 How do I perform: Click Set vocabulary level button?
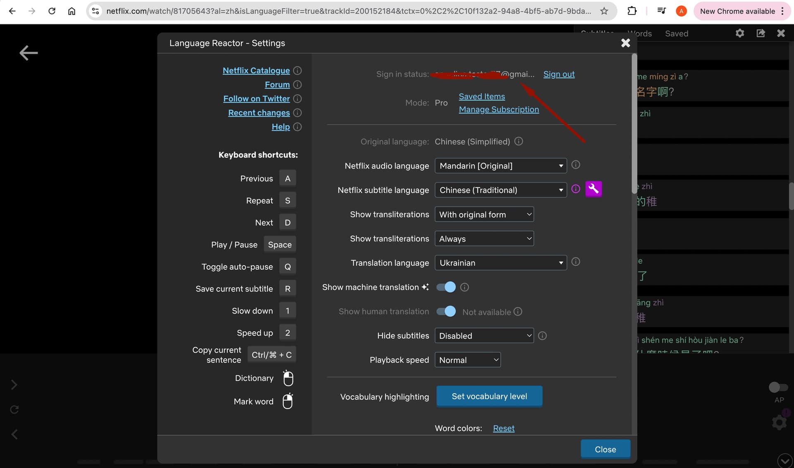coord(489,397)
